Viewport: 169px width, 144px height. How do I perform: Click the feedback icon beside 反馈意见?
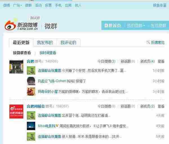tap(148, 42)
